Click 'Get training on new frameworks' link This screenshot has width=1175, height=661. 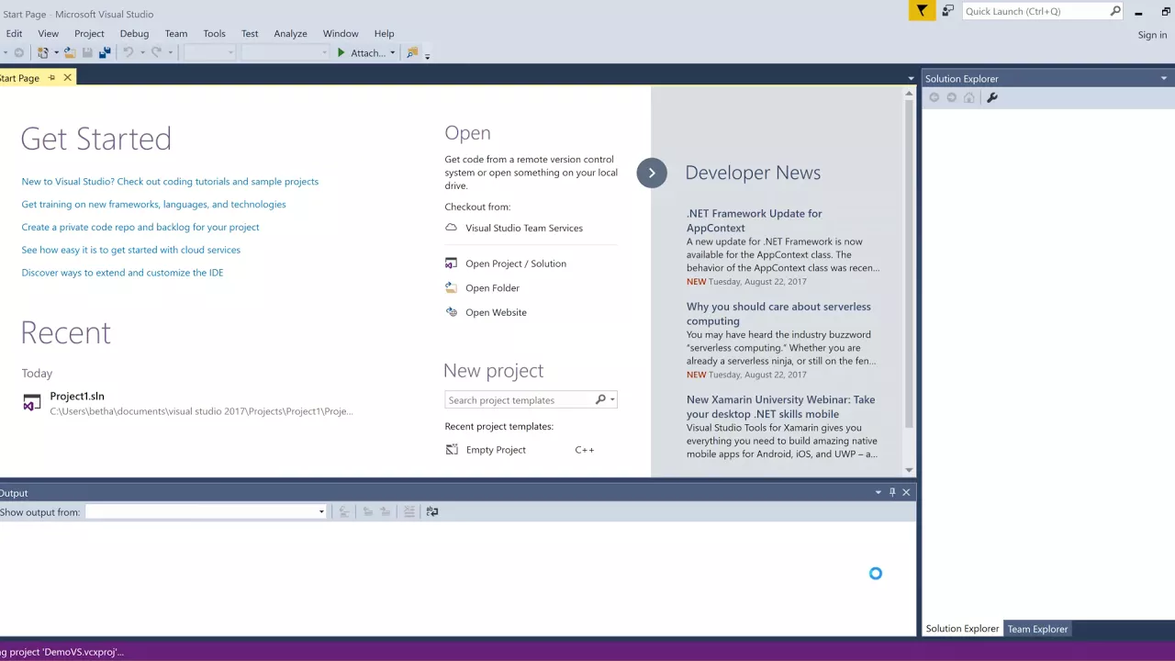click(153, 205)
